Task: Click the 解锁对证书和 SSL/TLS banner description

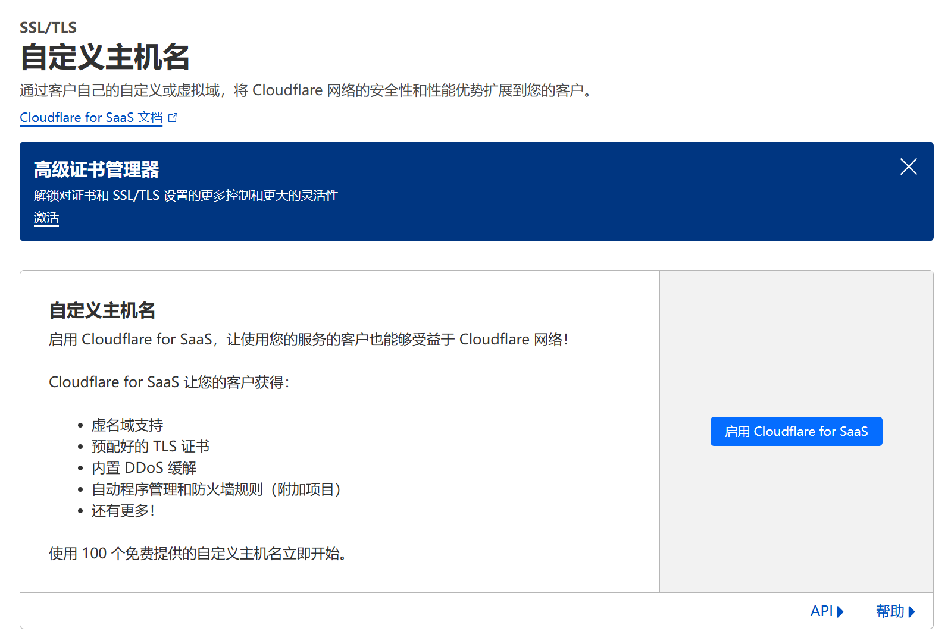Action: [x=186, y=196]
